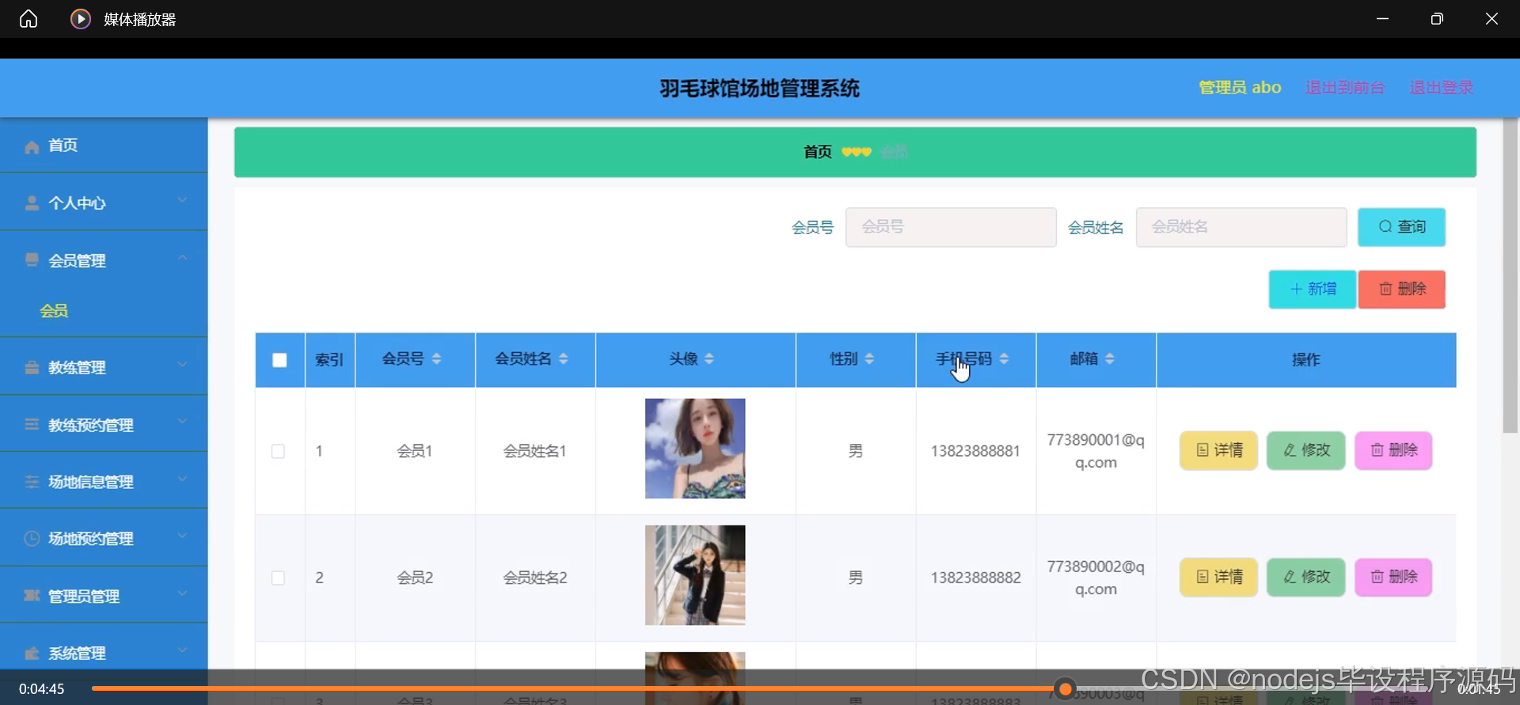Image resolution: width=1520 pixels, height=705 pixels.
Task: Click the briefcase icon beside 教练管理
Action: click(32, 367)
